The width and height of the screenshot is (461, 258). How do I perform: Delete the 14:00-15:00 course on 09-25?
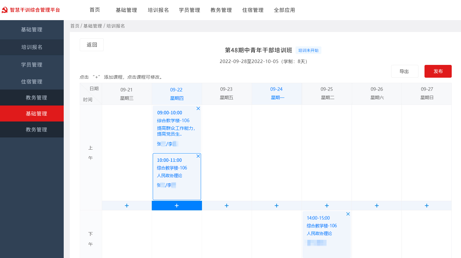[x=348, y=214]
